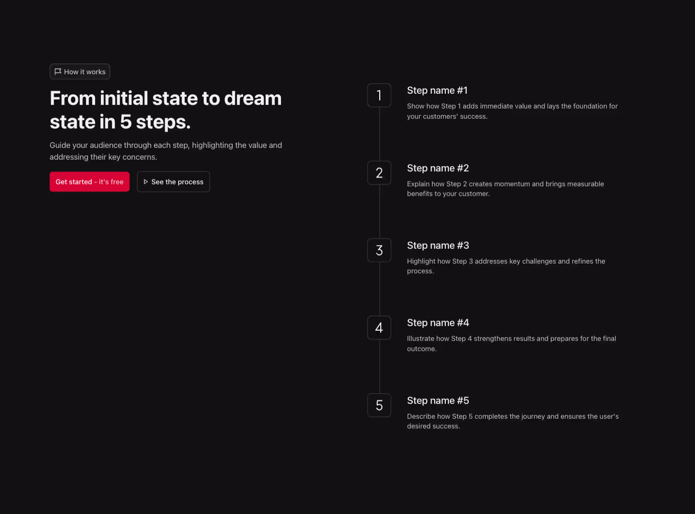Click the description text under Step name #5
Screen dimensions: 695x514
click(512, 421)
